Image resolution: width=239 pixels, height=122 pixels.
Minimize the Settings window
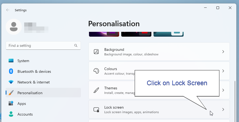205,8
